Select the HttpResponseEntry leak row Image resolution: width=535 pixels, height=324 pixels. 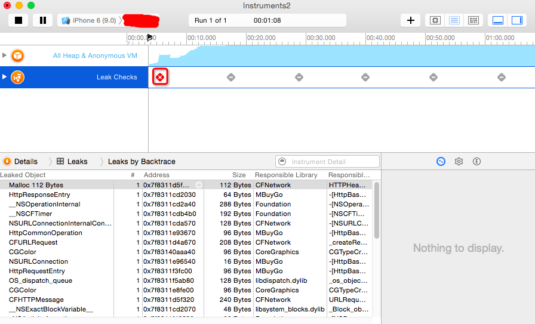coord(186,195)
